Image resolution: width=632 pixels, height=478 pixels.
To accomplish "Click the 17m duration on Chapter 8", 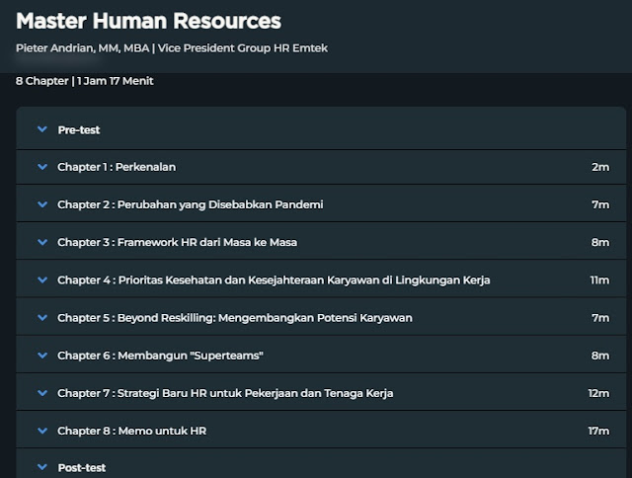I will pyautogui.click(x=598, y=431).
